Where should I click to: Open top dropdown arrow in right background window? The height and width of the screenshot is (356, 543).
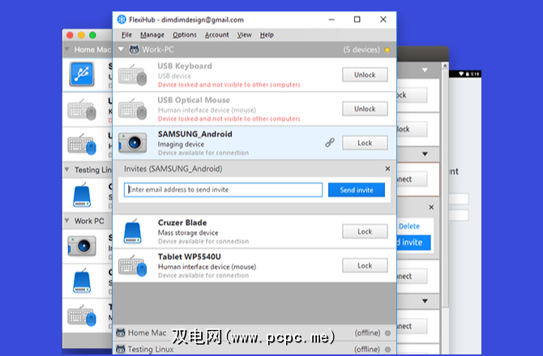point(425,70)
